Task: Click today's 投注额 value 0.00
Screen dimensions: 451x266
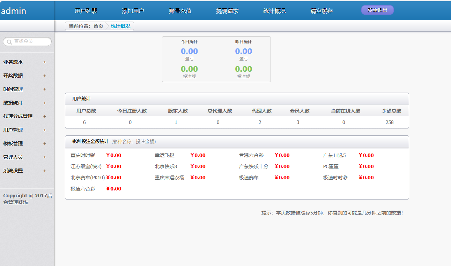Action: click(x=189, y=69)
